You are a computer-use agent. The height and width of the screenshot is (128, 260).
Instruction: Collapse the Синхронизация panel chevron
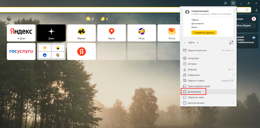point(230,11)
